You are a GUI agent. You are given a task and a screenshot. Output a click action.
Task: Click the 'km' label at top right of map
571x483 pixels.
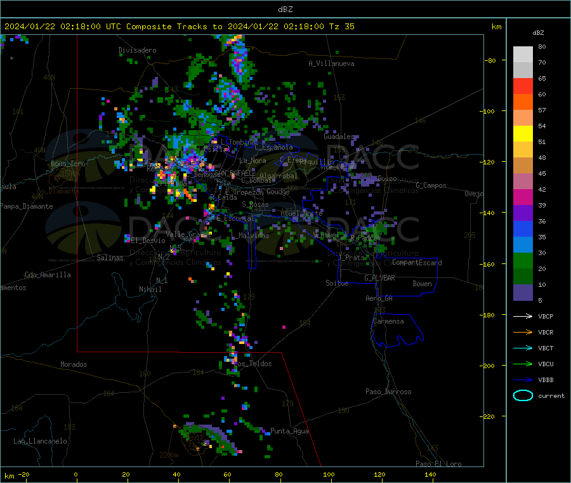point(496,27)
